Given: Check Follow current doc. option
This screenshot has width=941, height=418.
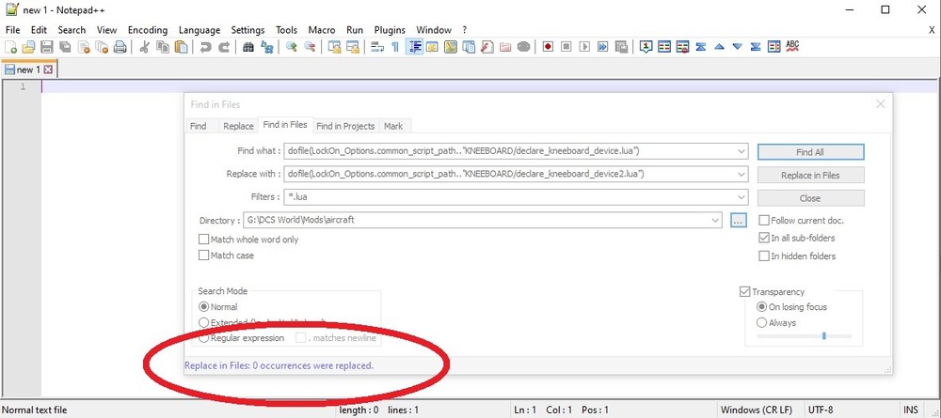Looking at the screenshot, I should (x=764, y=221).
